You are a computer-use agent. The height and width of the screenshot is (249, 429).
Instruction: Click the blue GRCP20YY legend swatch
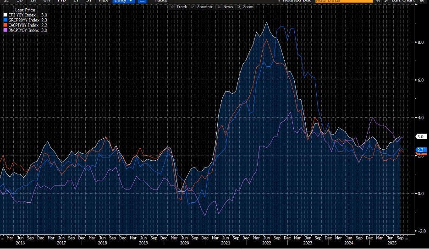[x=5, y=20]
